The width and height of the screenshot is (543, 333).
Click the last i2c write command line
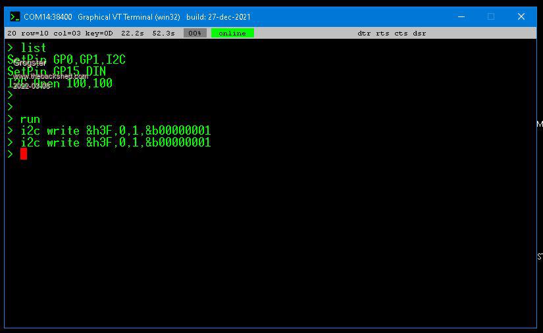[115, 143]
